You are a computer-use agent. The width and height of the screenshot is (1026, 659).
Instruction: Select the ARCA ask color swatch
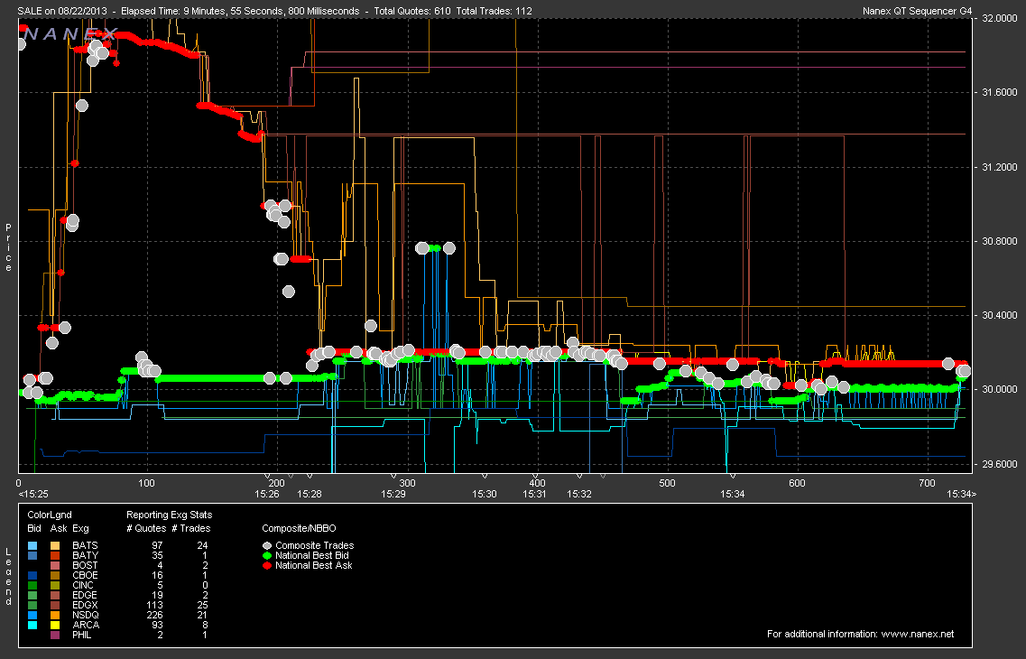(55, 625)
